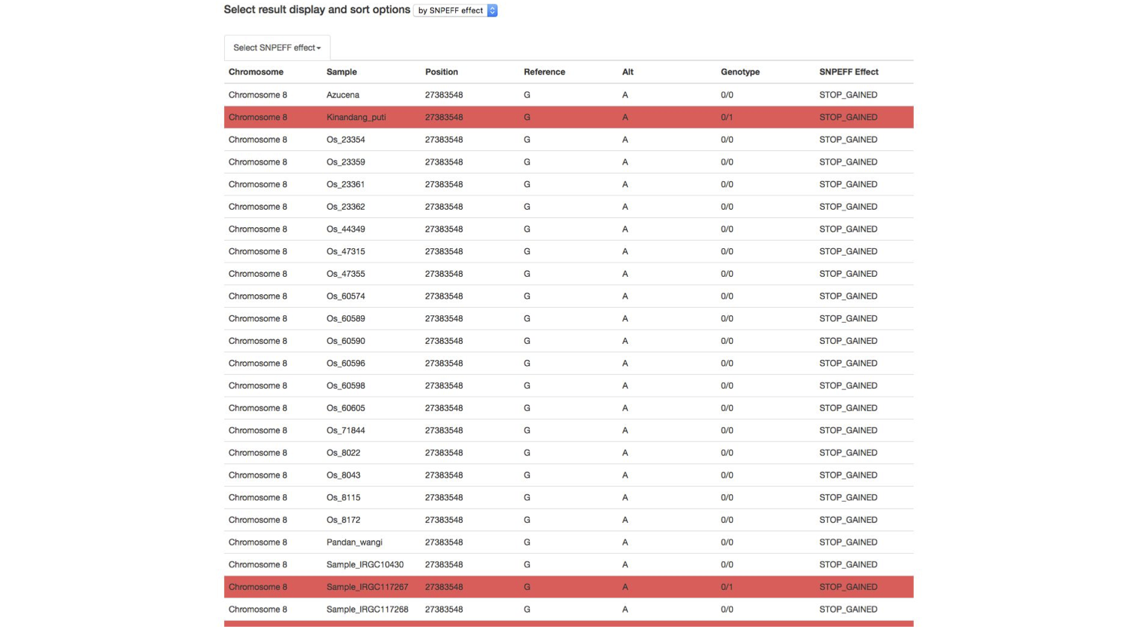Click position 27383548 in Sample_IRGC117268 row
This screenshot has height=636, width=1132.
tap(444, 610)
